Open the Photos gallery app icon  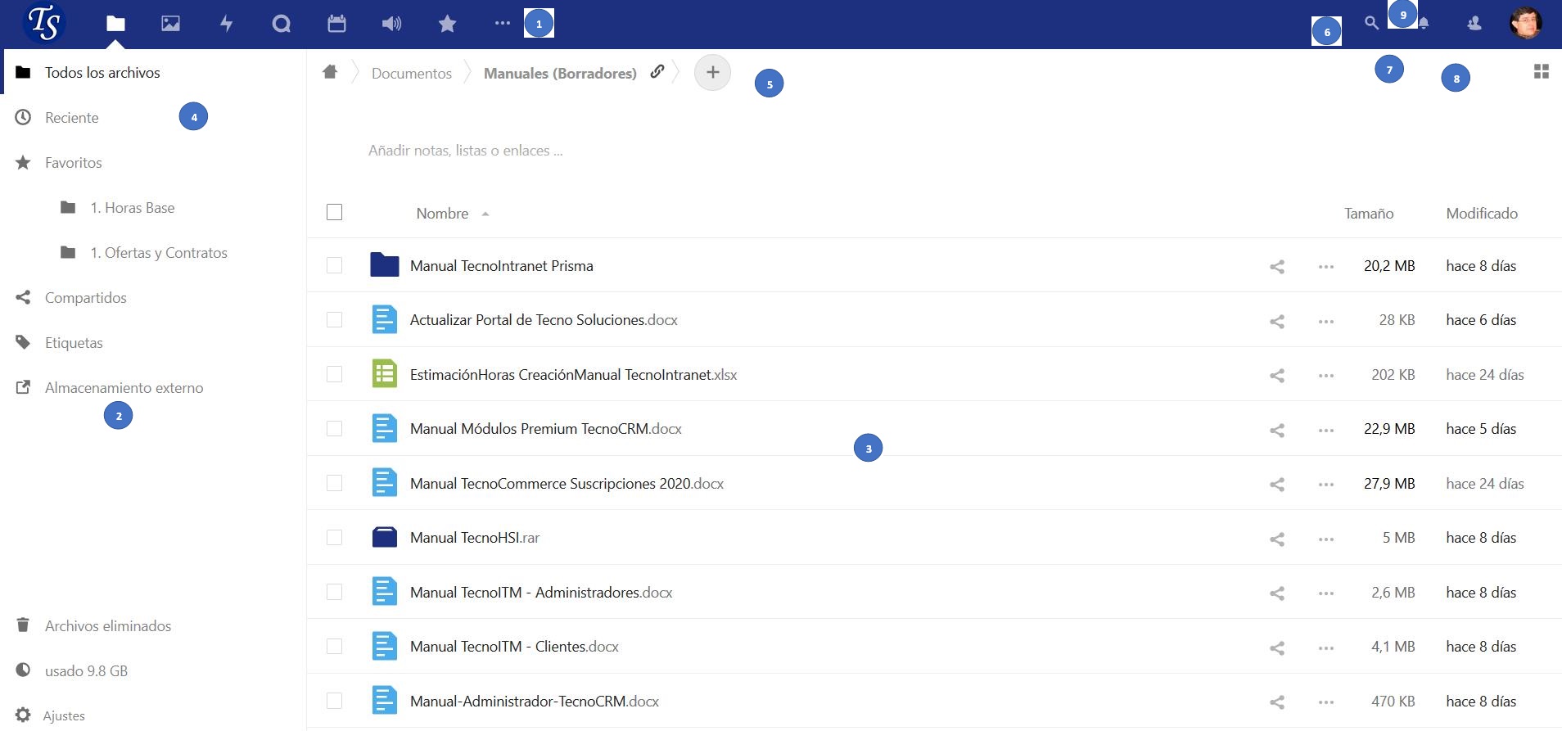pos(170,24)
